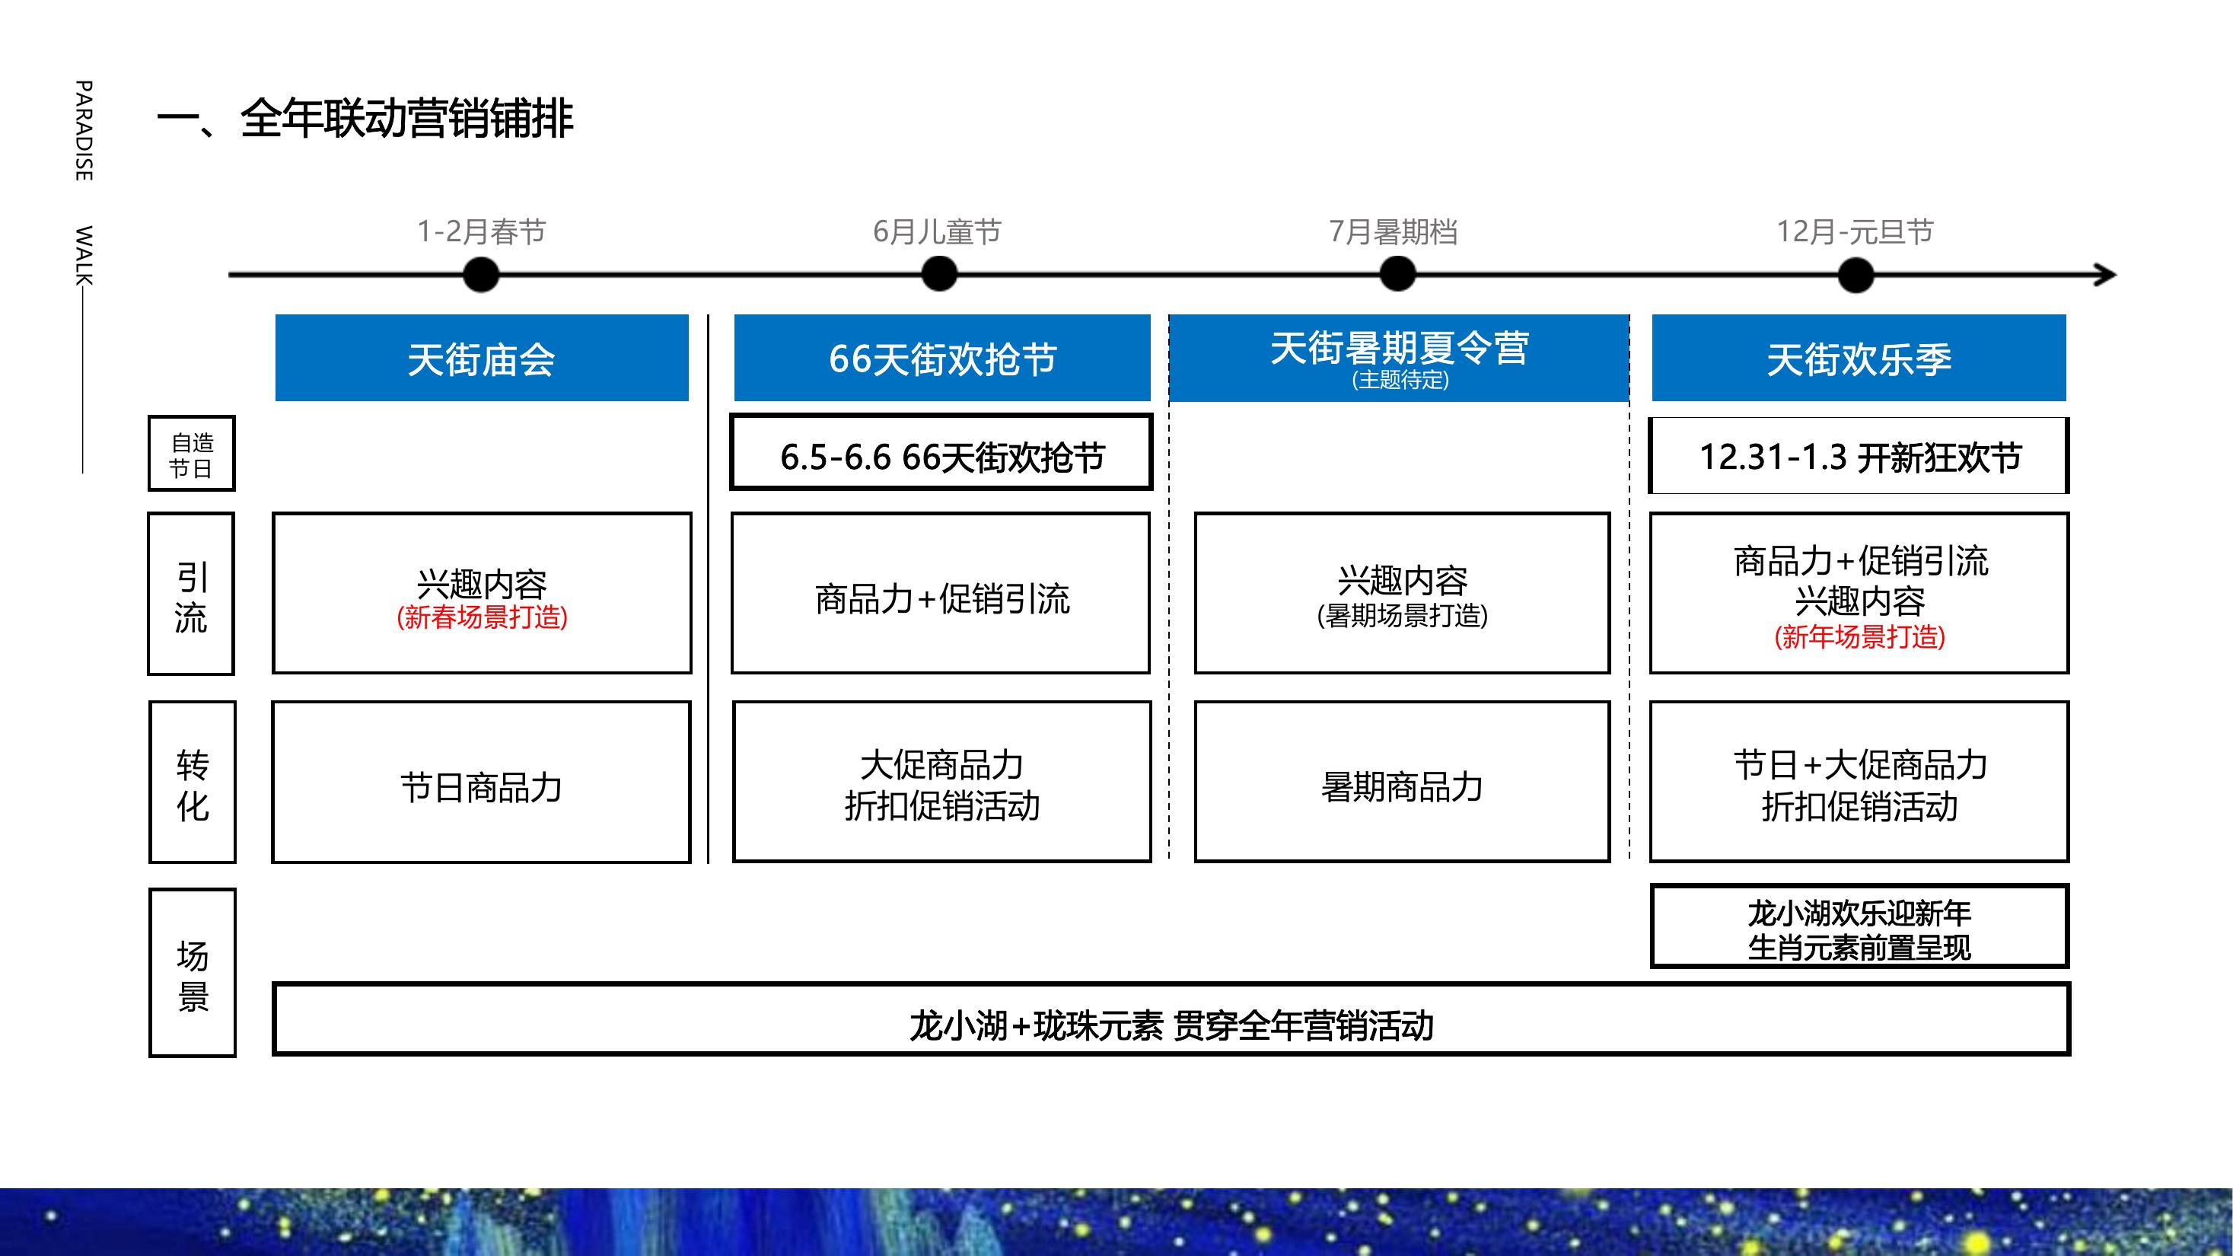Select the 6.5-6.6 66天街欢抢节 box
Viewport: 2233px width, 1256px height.
point(941,452)
